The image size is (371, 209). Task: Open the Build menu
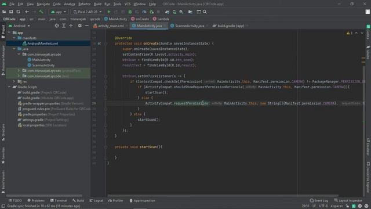click(x=97, y=4)
